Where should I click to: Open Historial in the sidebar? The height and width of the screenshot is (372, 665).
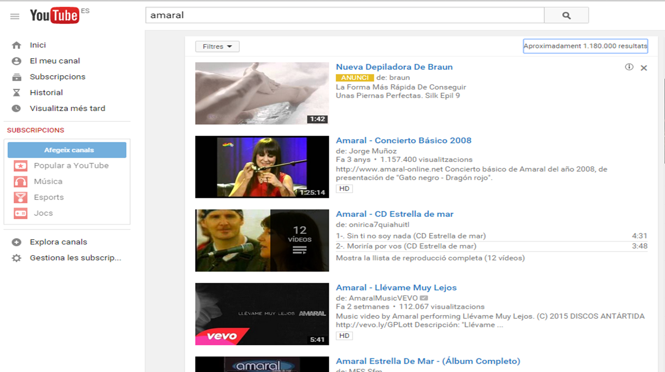point(46,93)
